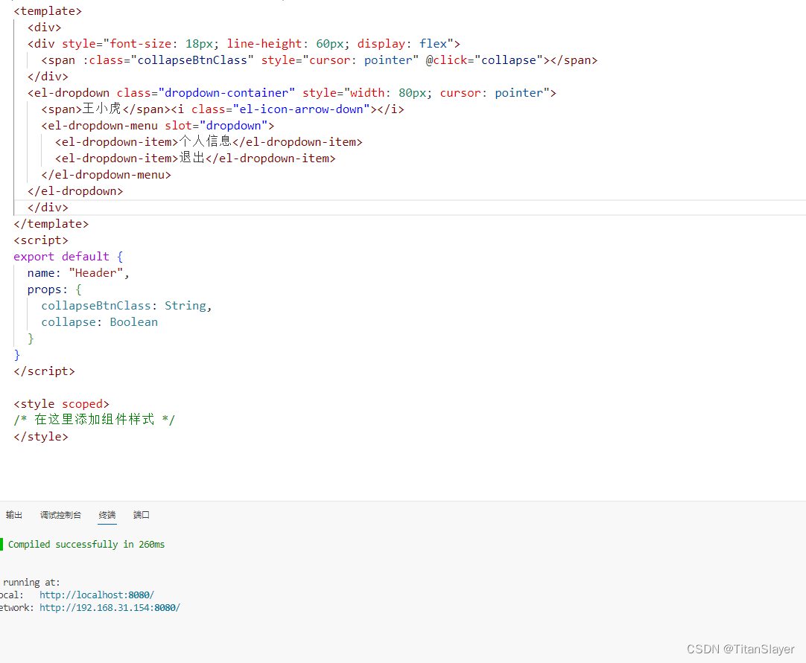Click the collapse: Boolean prop line
The height and width of the screenshot is (663, 806).
[99, 322]
